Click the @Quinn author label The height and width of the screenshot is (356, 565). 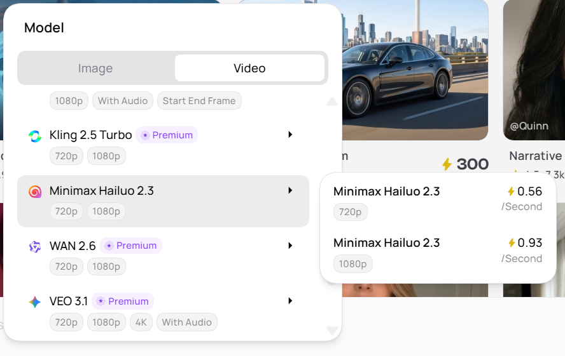[x=529, y=126]
